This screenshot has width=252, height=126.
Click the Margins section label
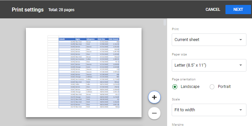[178, 124]
